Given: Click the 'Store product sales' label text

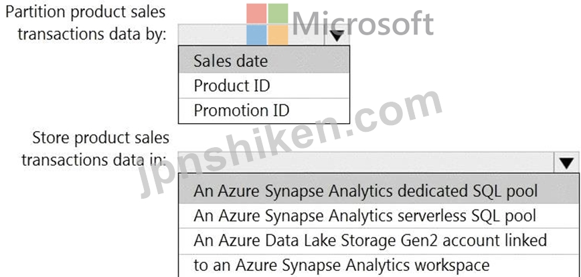Looking at the screenshot, I should [x=101, y=138].
